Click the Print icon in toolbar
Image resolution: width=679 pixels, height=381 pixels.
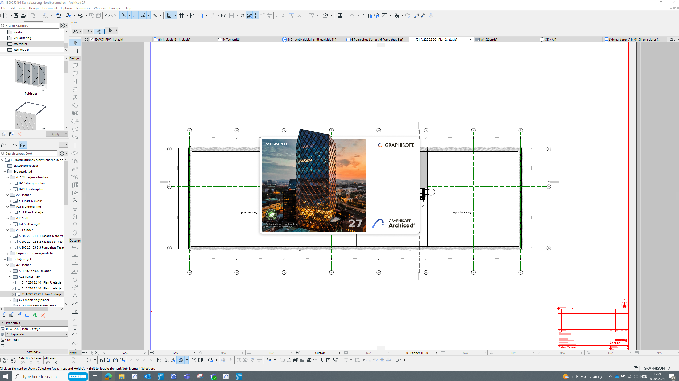(x=23, y=15)
